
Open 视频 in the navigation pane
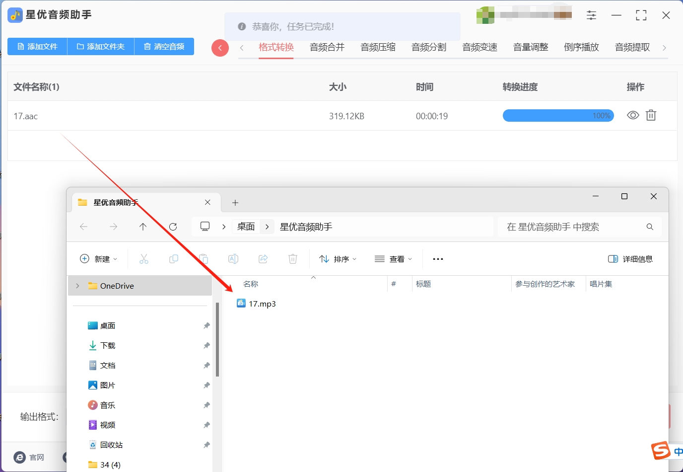point(108,425)
